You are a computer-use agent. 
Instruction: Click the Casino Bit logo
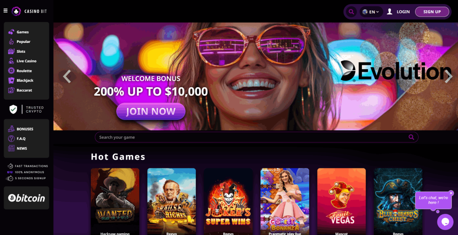coord(29,11)
